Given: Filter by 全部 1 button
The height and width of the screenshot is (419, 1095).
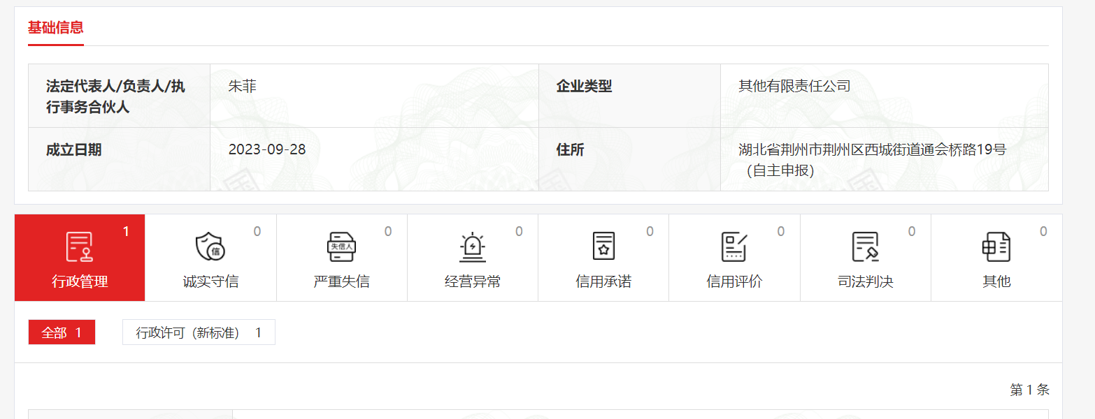Looking at the screenshot, I should pyautogui.click(x=62, y=332).
